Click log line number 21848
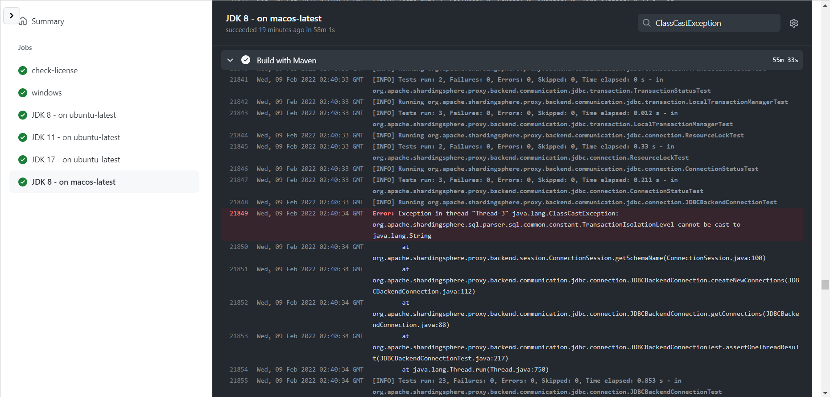The width and height of the screenshot is (830, 397). (x=239, y=202)
